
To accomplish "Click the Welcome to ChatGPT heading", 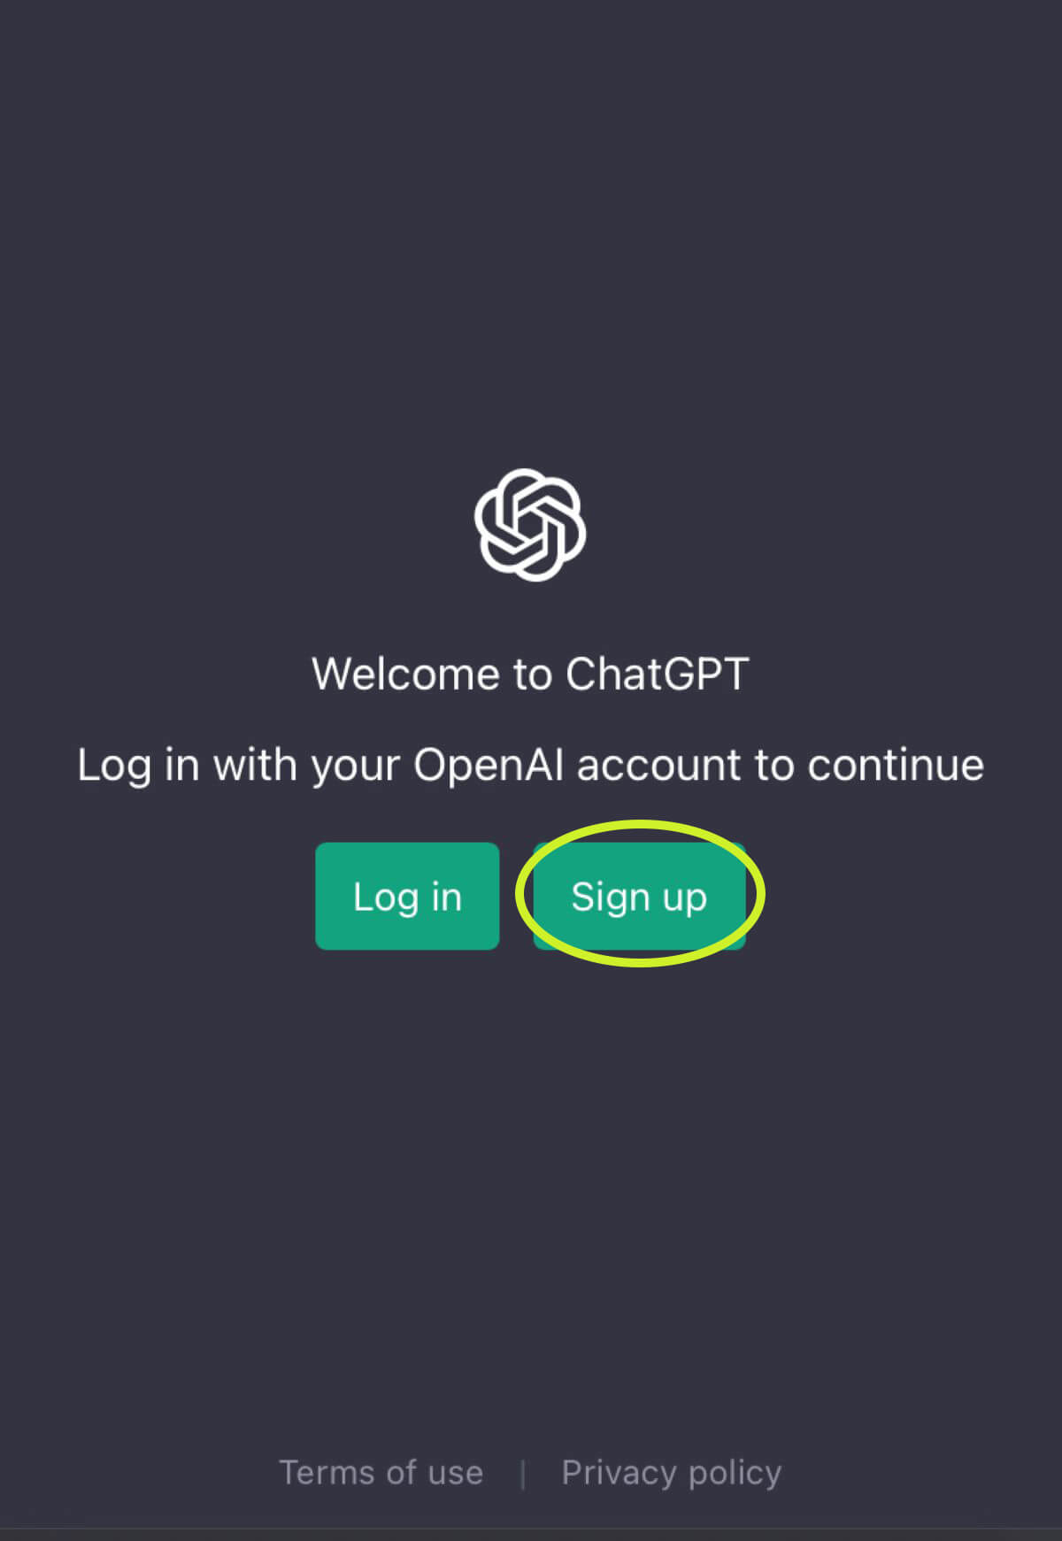I will (x=530, y=674).
